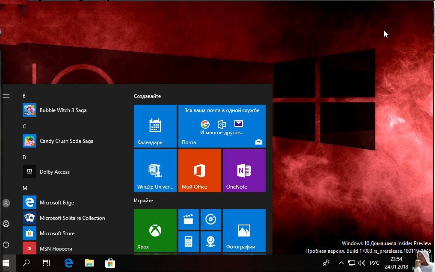Launch the Groove Music disc tile
435x272 pixels.
210,219
